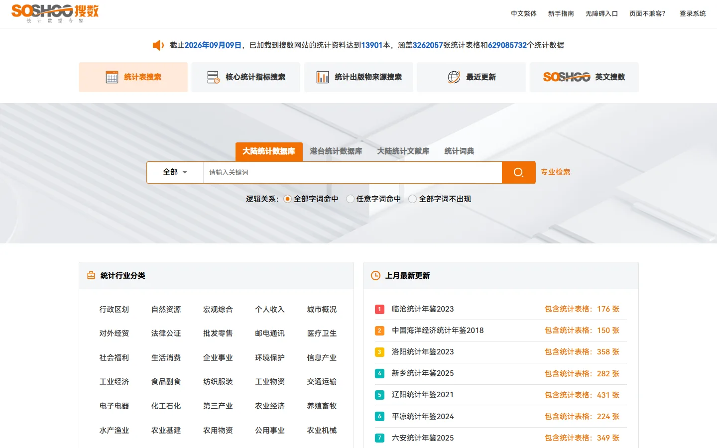Open the 专业检索 advanced search link
Image resolution: width=717 pixels, height=448 pixels.
tap(556, 172)
